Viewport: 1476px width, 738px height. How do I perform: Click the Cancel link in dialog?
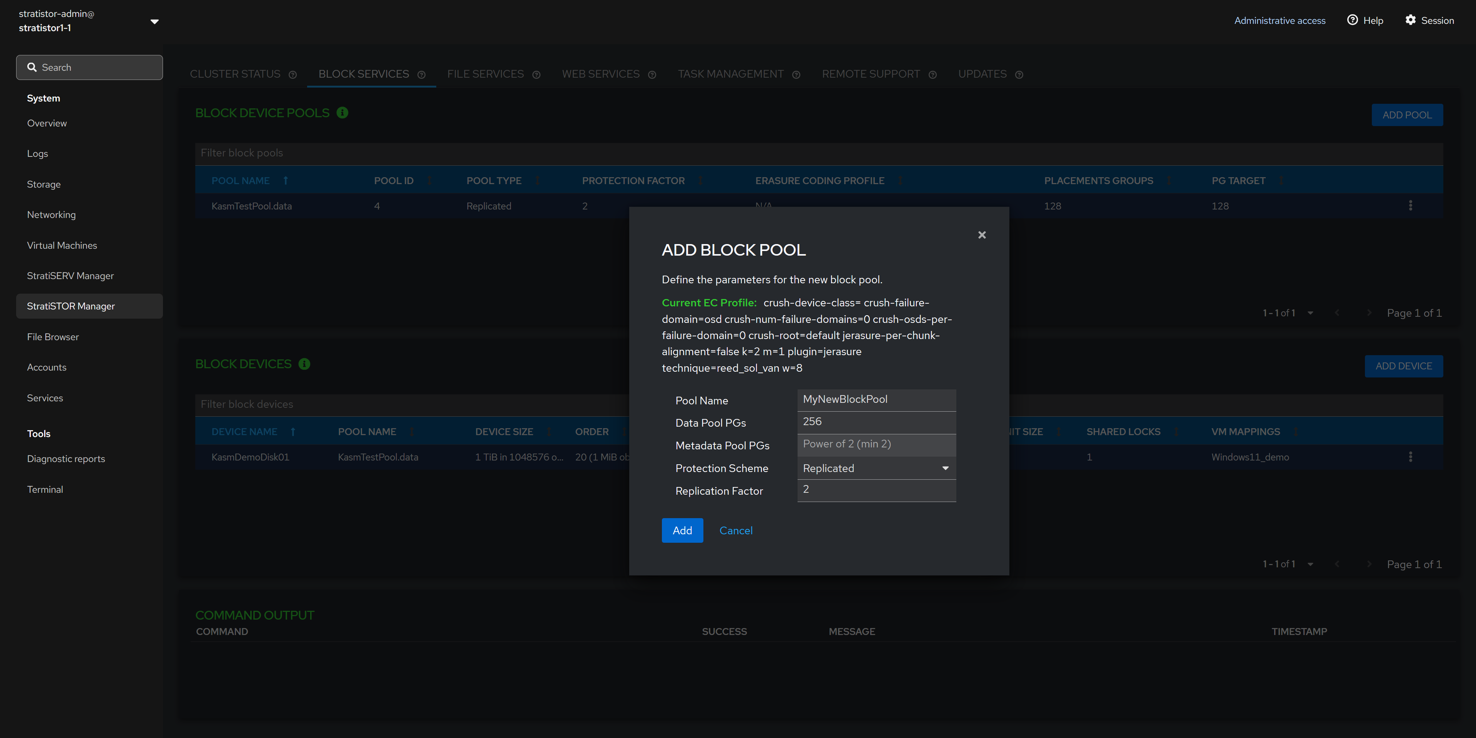click(736, 530)
